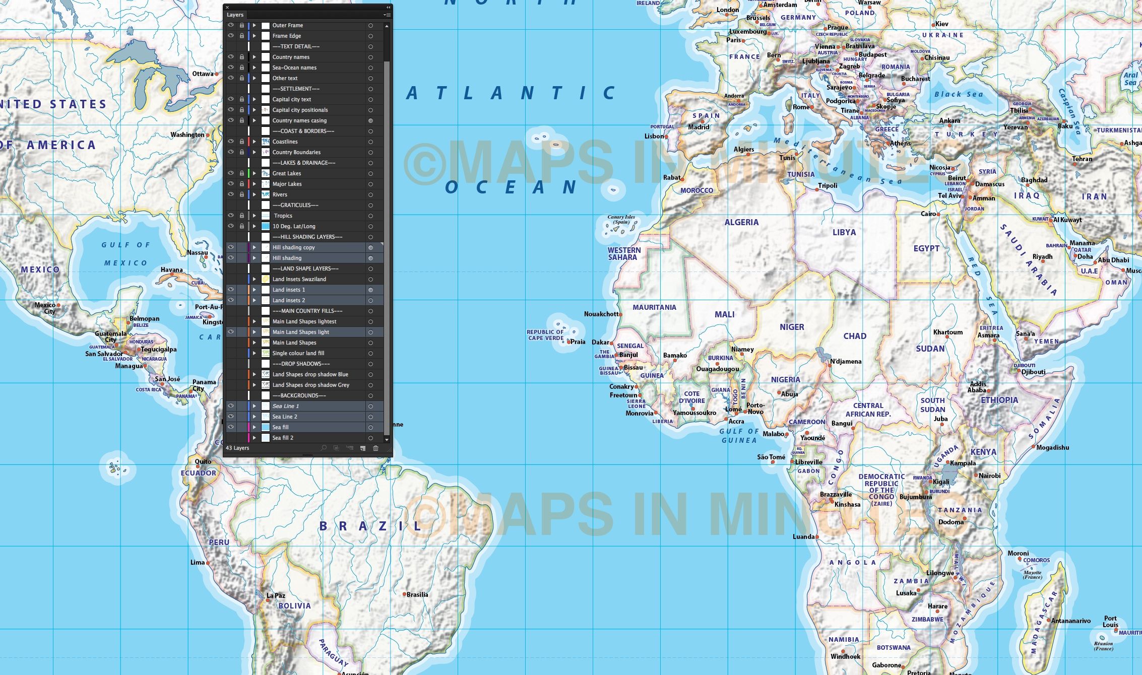
Task: Unlock the Capital city text layer
Action: tap(241, 99)
